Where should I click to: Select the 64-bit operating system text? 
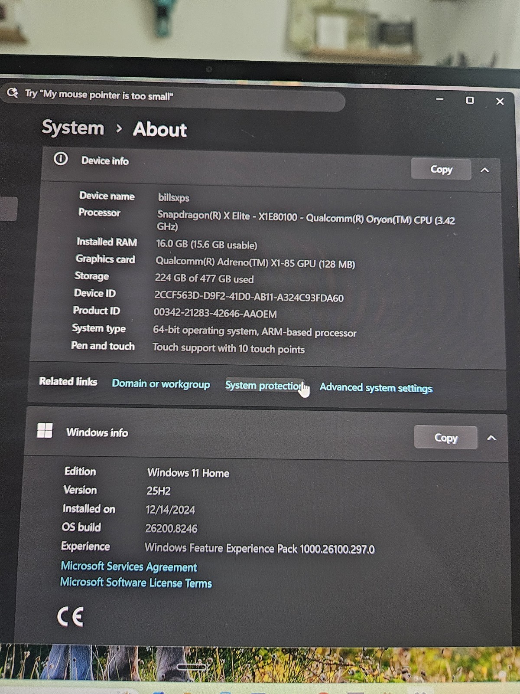coord(255,331)
